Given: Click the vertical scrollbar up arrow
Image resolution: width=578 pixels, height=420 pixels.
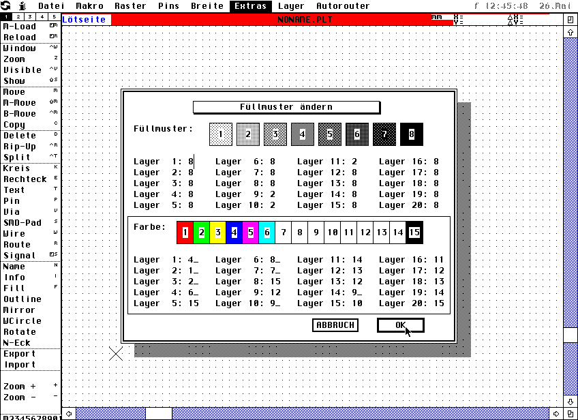Looking at the screenshot, I should tap(570, 31).
